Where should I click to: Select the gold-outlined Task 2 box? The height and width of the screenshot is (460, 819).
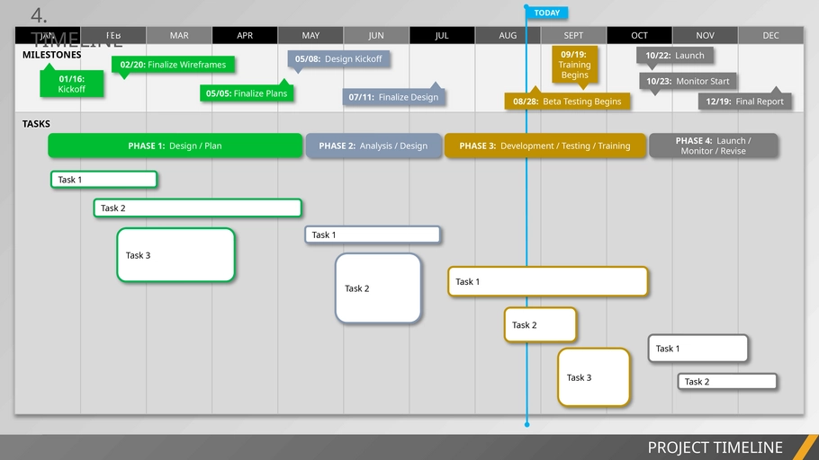pyautogui.click(x=540, y=325)
